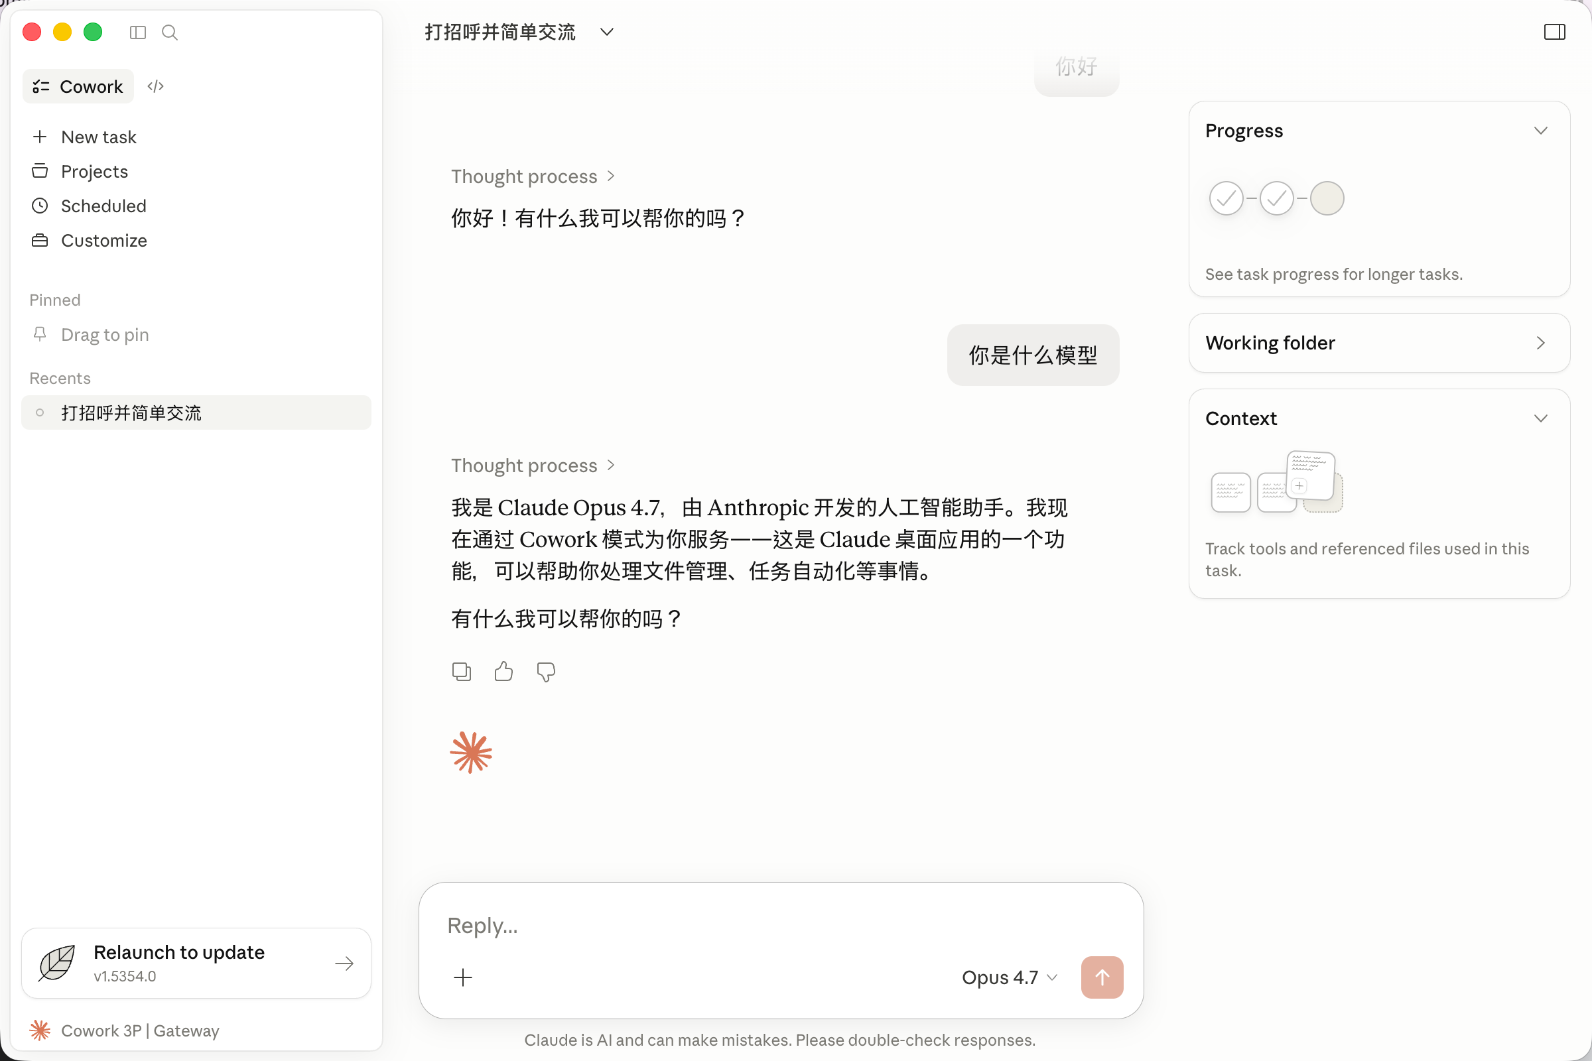
Task: Add an attachment with the plus icon
Action: 463,976
